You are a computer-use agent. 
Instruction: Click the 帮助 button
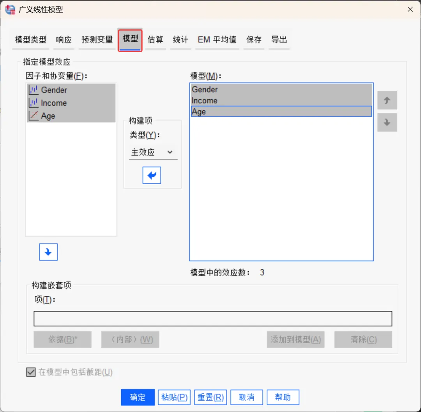283,397
